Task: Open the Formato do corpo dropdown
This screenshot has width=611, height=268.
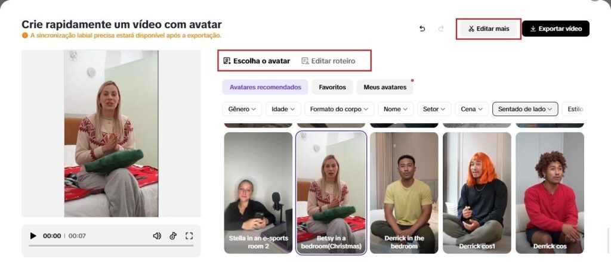Action: click(x=339, y=109)
